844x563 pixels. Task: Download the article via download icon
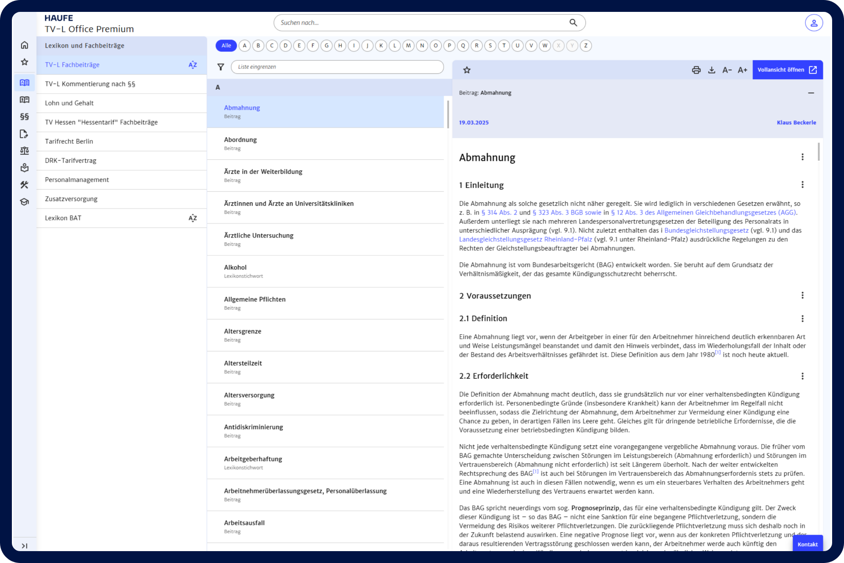point(712,70)
